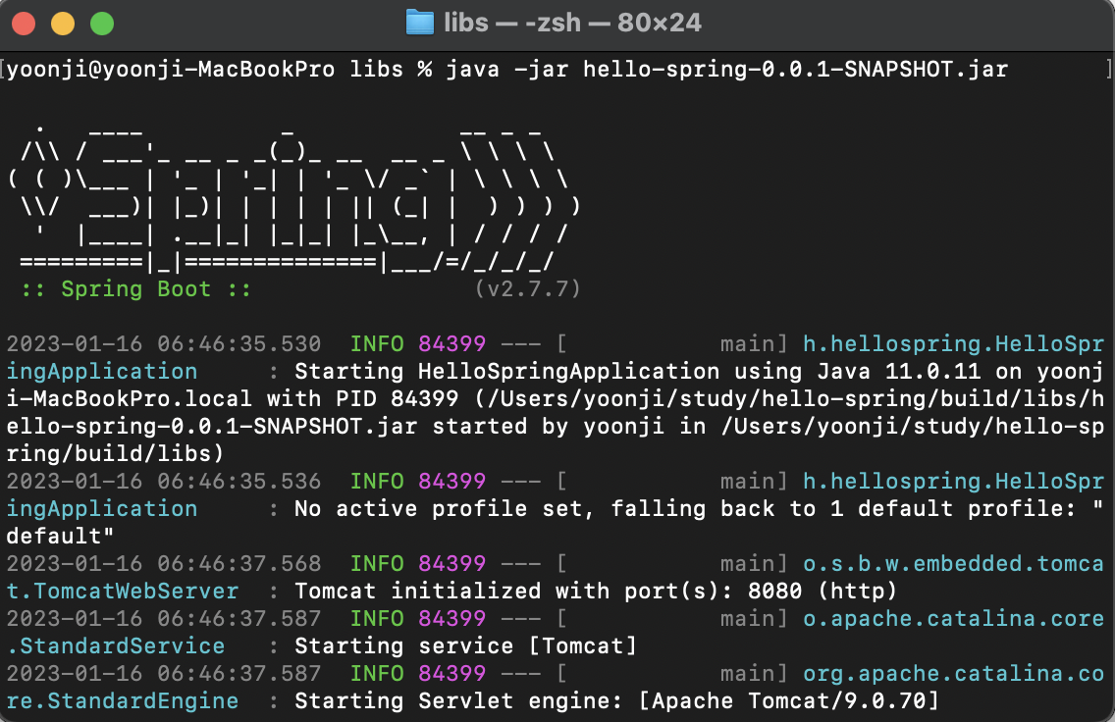Click path text 'ring/build/libs)'
Screen dimensions: 1115x722
[115, 454]
